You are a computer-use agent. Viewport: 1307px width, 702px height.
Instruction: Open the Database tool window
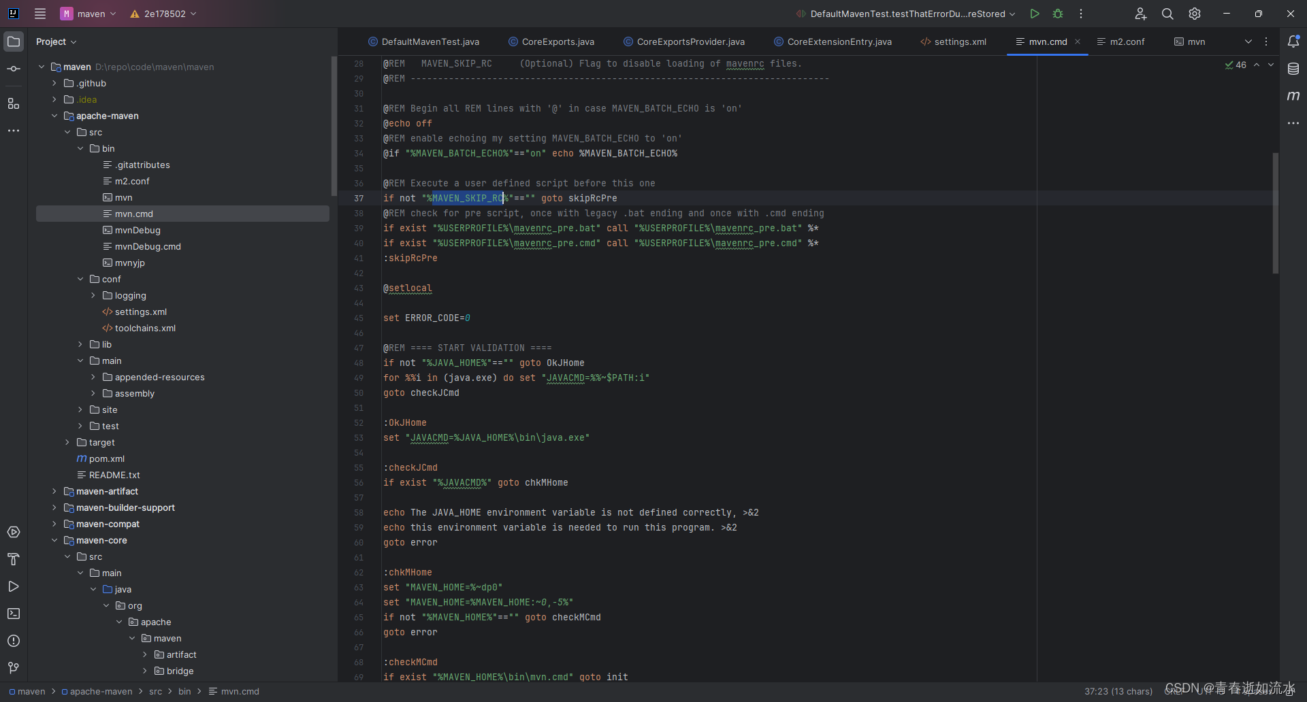[x=1293, y=69]
